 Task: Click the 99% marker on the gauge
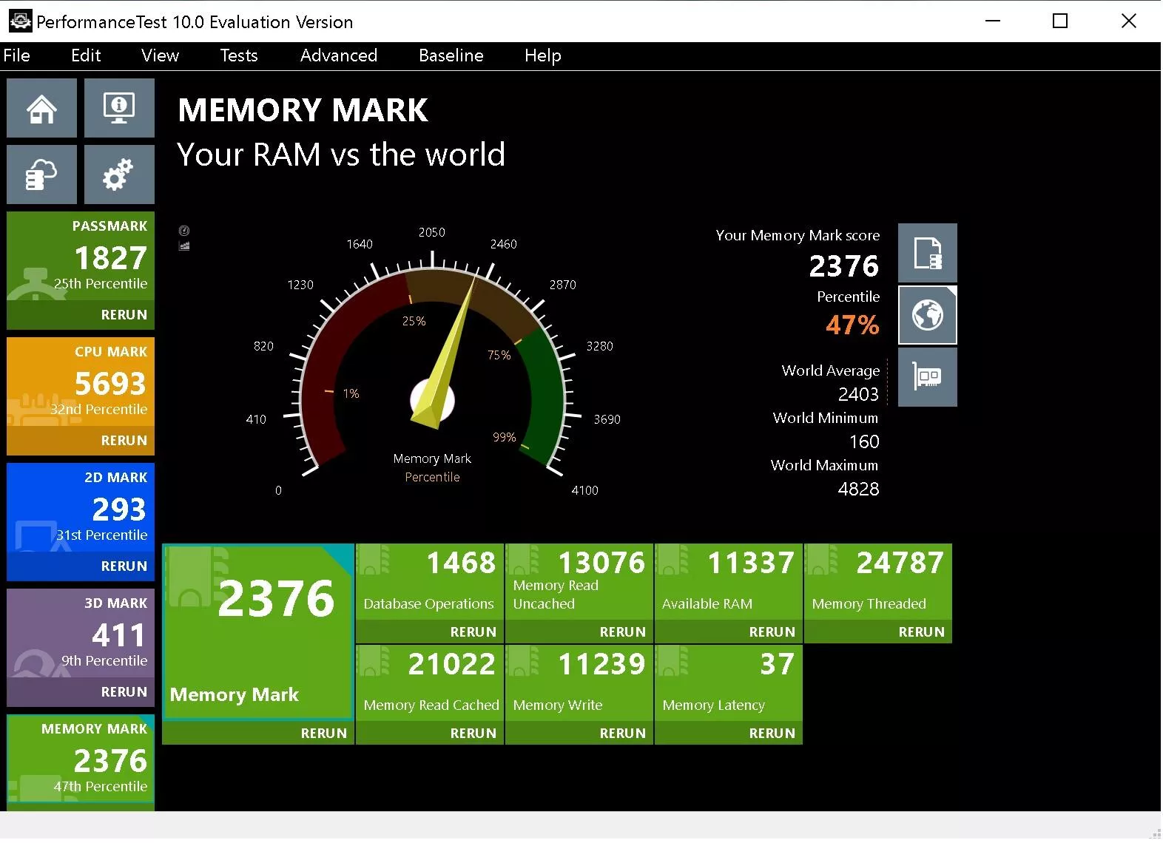[505, 438]
